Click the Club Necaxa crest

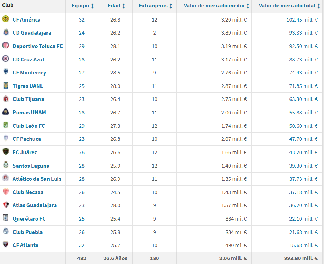6,191
